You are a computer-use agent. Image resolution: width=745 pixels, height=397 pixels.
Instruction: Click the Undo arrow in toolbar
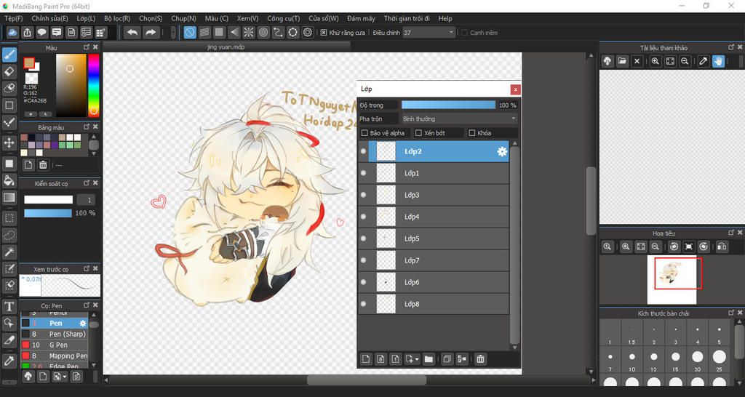(x=132, y=32)
